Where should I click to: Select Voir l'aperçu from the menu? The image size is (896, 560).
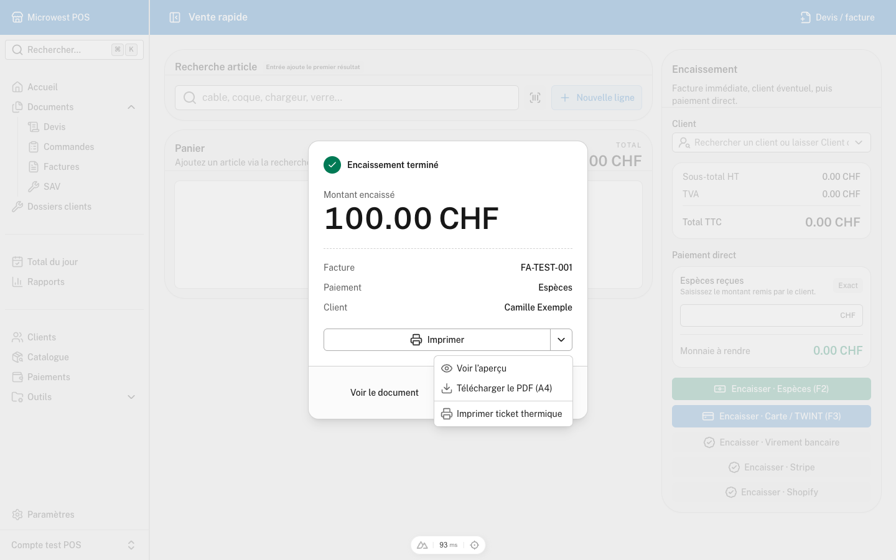pos(503,368)
